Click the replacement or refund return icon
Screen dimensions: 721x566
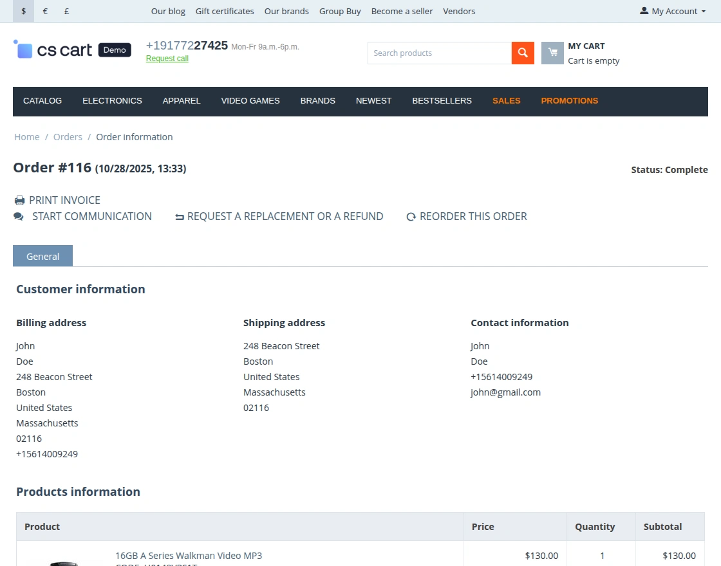tap(179, 216)
